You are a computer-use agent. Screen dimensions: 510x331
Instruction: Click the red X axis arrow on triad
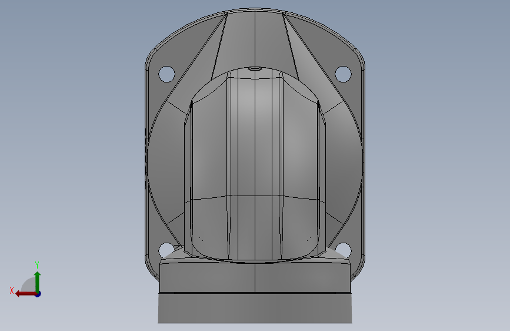pos(26,294)
